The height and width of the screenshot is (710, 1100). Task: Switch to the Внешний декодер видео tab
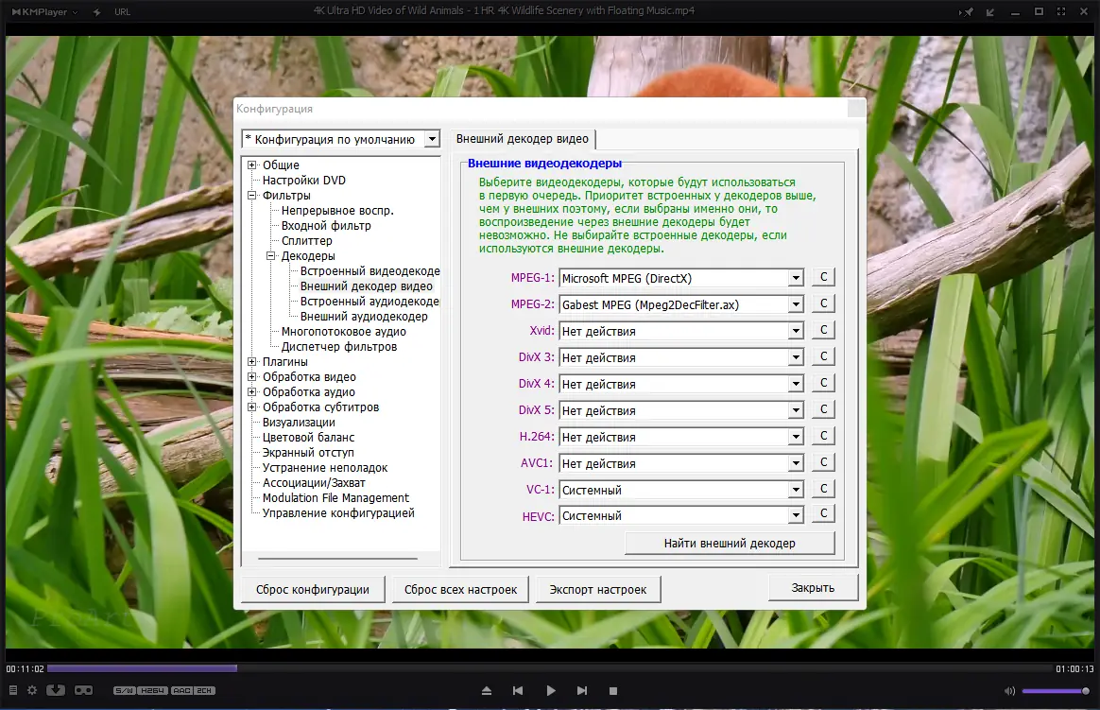[x=523, y=138]
